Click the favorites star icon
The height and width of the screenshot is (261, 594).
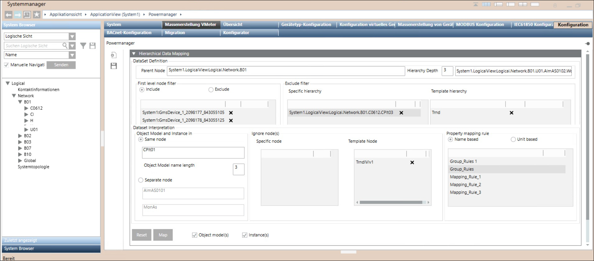37,15
